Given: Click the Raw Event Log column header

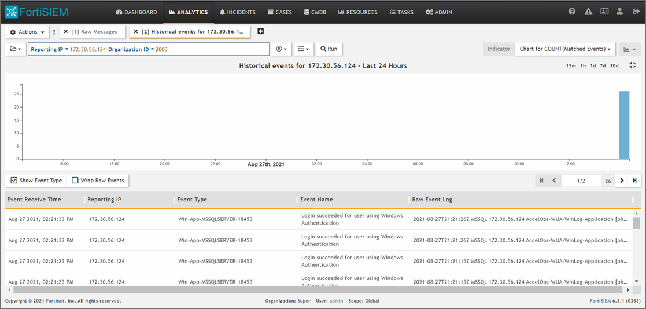Looking at the screenshot, I should pos(432,200).
